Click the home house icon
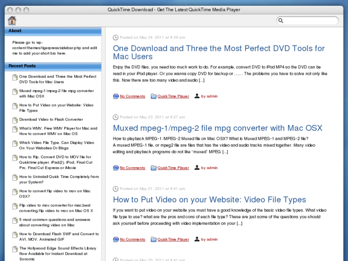This screenshot has width=348, height=261. (x=12, y=21)
